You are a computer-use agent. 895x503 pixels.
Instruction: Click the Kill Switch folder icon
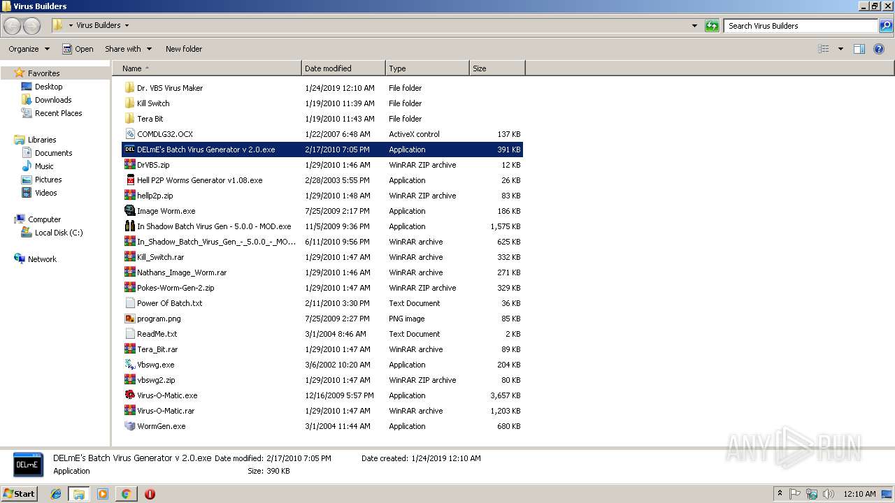pos(129,103)
